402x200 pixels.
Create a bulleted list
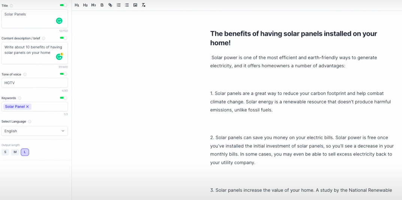tap(127, 5)
